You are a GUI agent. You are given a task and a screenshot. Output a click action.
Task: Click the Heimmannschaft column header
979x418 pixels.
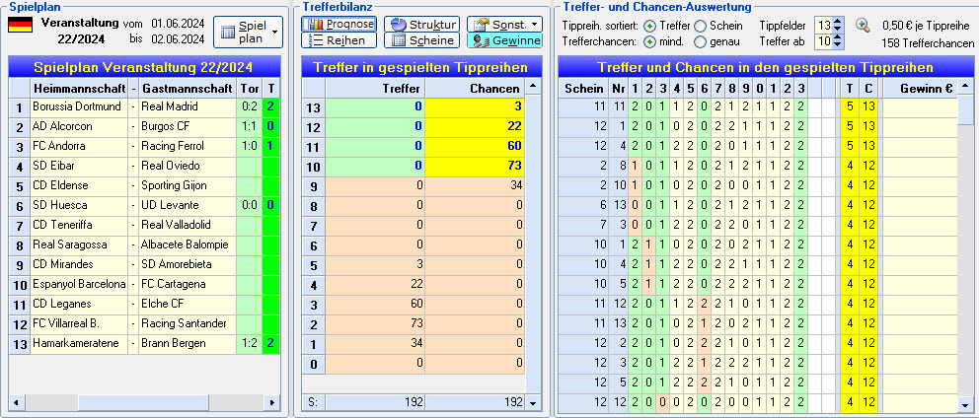click(79, 88)
